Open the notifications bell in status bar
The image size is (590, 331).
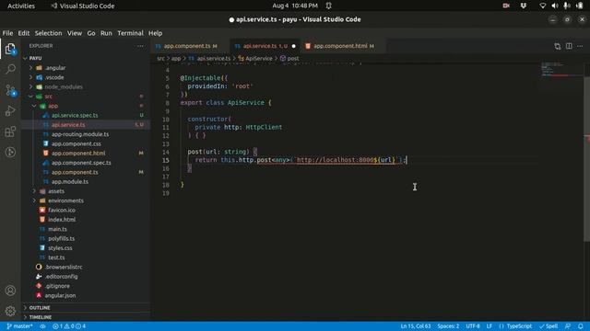pyautogui.click(x=581, y=326)
